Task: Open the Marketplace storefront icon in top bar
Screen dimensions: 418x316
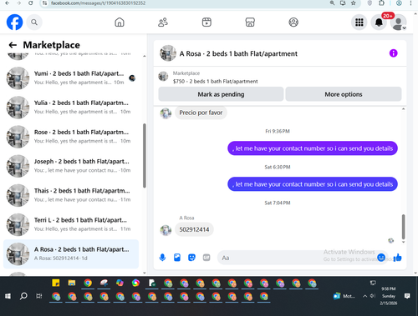Action: [x=250, y=23]
